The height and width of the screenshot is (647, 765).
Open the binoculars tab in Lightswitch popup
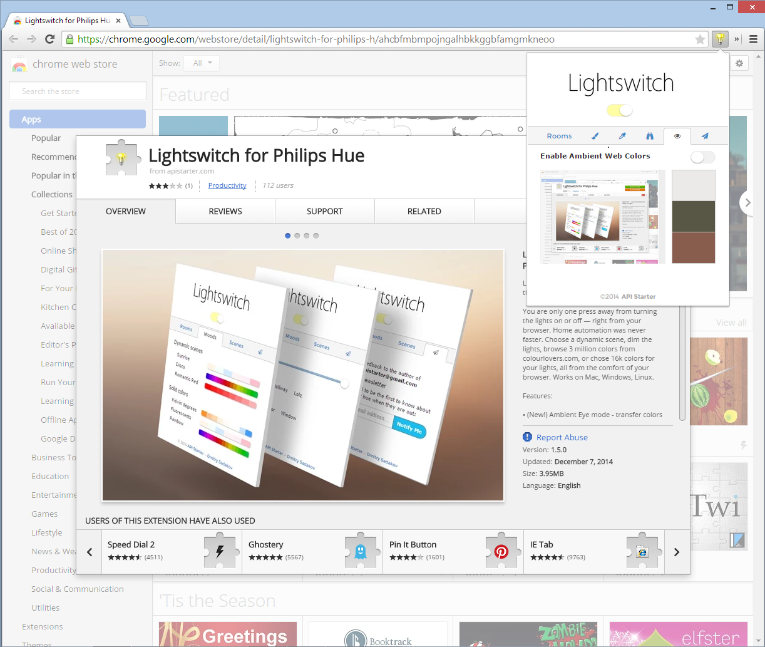(650, 136)
